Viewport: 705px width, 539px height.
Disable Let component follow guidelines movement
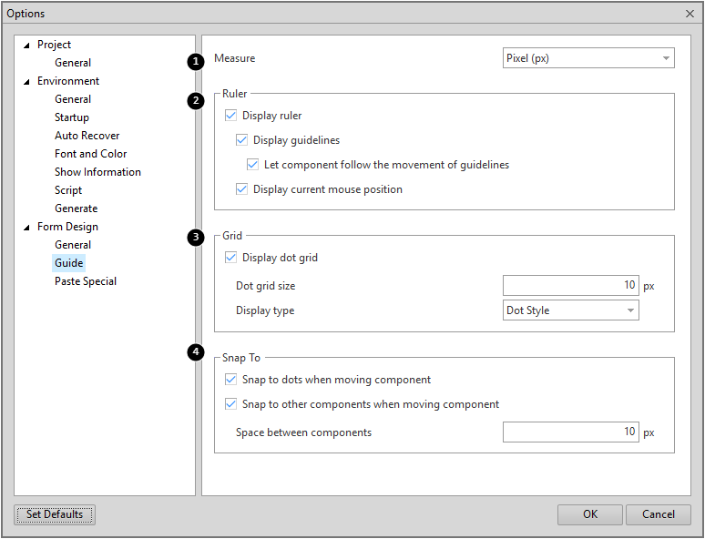[x=253, y=165]
